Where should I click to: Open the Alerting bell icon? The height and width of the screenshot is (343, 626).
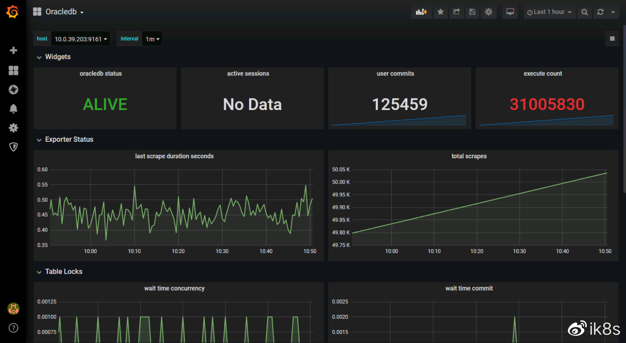13,109
